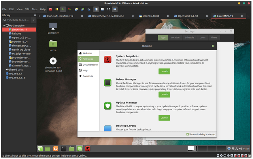Open the Computer desktop icon
253x159 pixels.
pyautogui.click(x=53, y=28)
